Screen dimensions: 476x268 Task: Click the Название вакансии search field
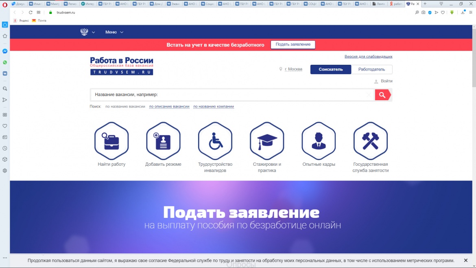(x=232, y=94)
